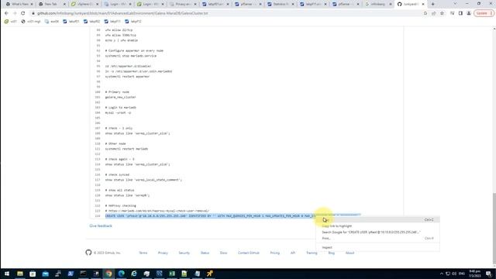Screen dimensions: 496x279
Task: Open the Contact GitHub footer link
Action: pyautogui.click(x=249, y=253)
